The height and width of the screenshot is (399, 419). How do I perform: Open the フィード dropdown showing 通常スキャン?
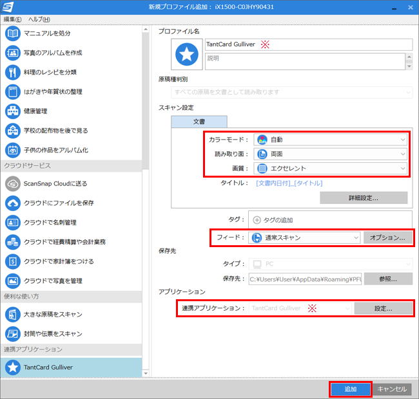(x=304, y=237)
